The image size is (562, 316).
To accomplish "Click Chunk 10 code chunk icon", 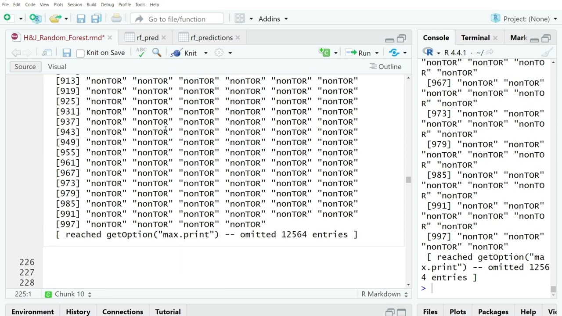I will click(x=48, y=294).
